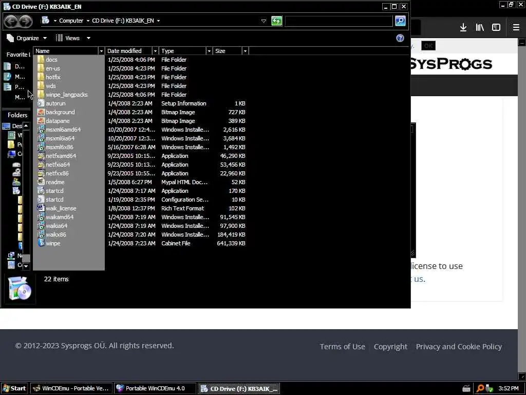Viewport: 526px width, 395px height.
Task: Select the winpe_langpacks folder icon
Action: click(x=41, y=95)
